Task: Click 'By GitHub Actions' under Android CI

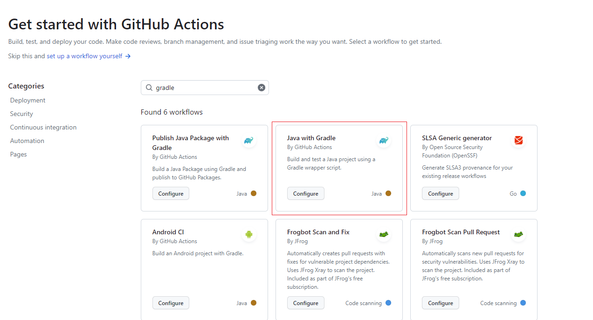Action: (175, 241)
